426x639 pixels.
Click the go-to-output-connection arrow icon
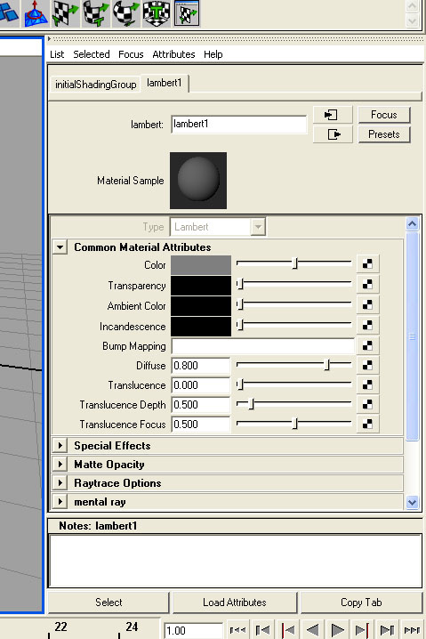click(x=333, y=134)
